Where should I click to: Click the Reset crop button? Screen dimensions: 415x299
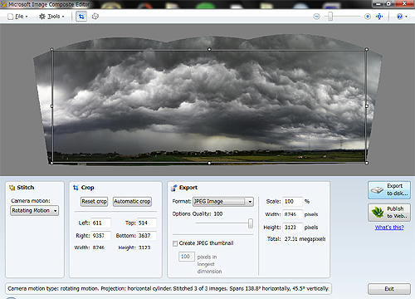tap(95, 202)
